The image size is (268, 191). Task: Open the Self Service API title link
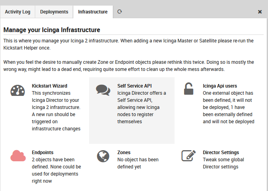[135, 86]
